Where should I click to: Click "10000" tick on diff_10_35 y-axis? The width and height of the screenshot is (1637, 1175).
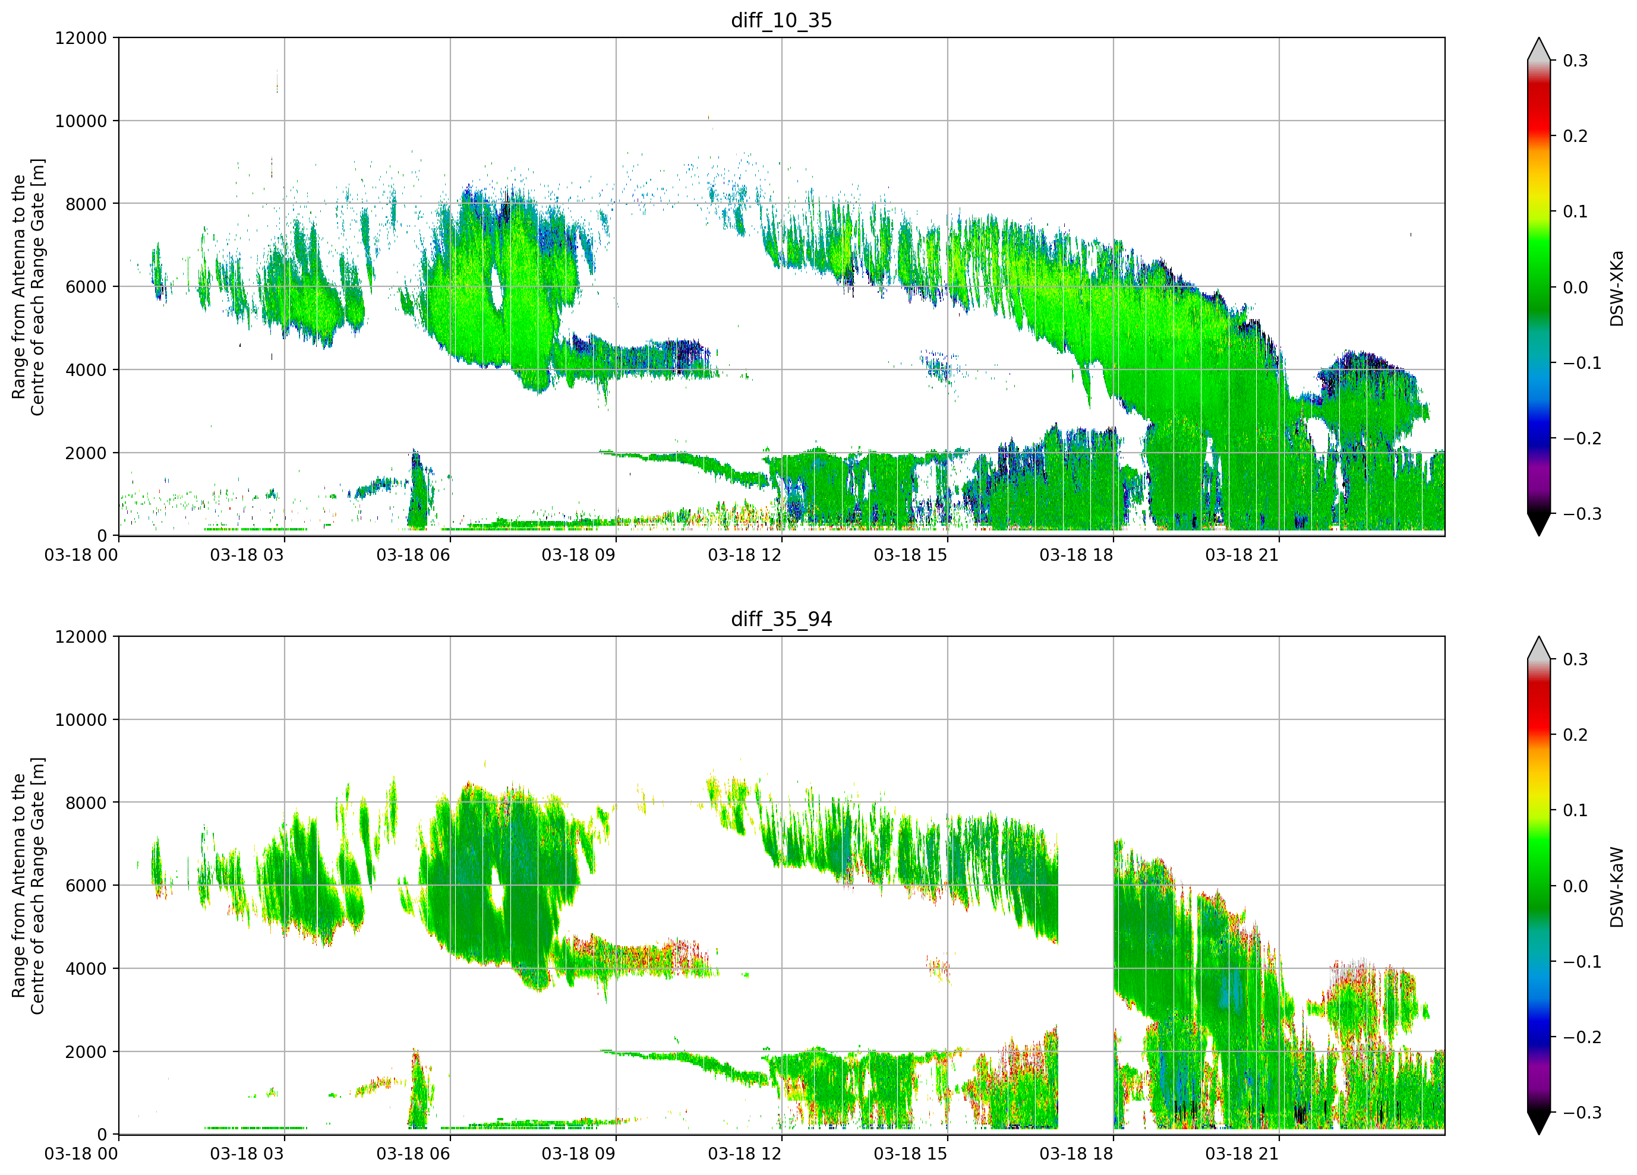tap(81, 121)
